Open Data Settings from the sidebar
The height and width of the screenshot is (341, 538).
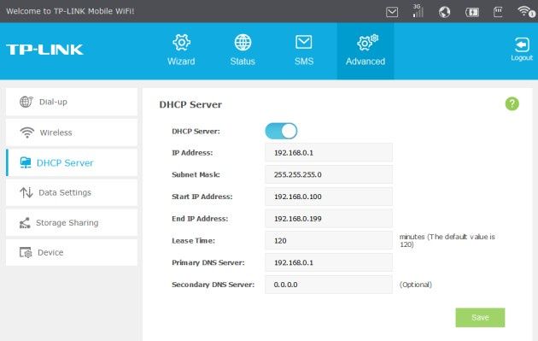tap(72, 192)
